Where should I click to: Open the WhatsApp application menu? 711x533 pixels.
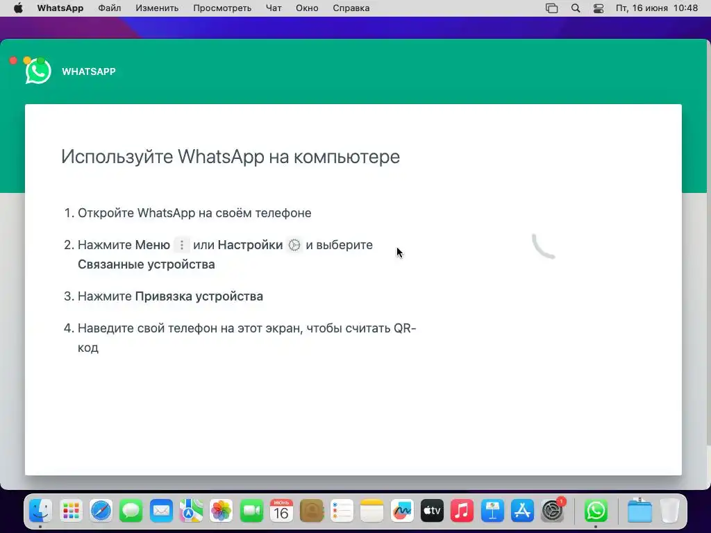click(60, 8)
